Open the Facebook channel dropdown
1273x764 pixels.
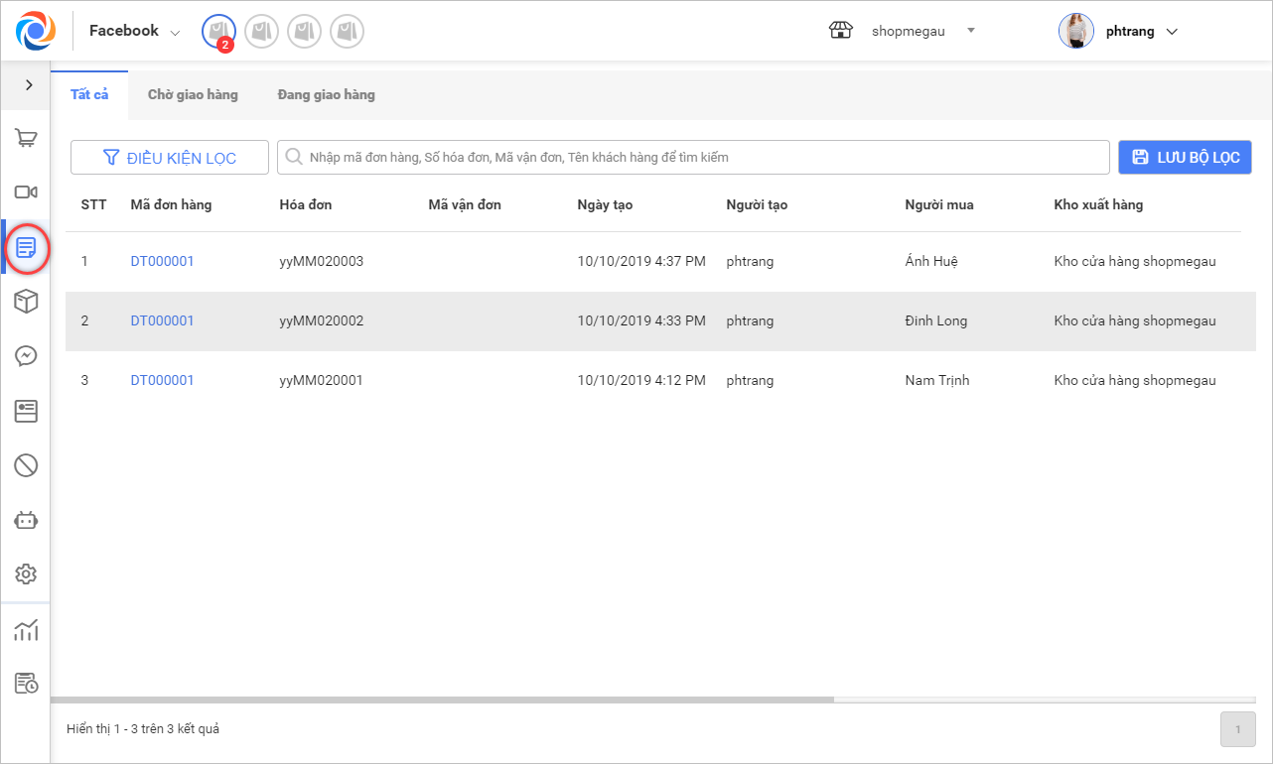click(x=134, y=32)
